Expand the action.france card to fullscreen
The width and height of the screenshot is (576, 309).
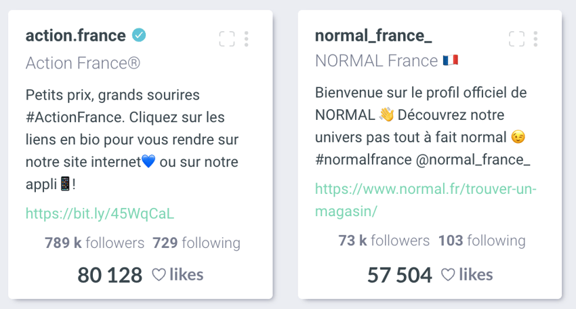(226, 39)
